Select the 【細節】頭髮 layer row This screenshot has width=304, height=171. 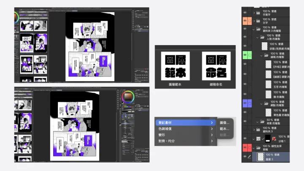(x=277, y=74)
